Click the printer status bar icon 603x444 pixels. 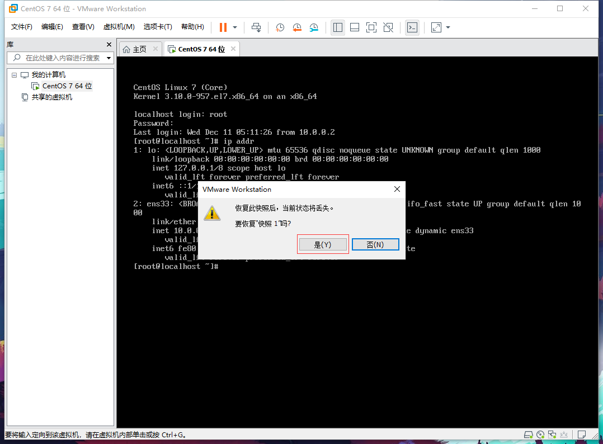(x=564, y=435)
